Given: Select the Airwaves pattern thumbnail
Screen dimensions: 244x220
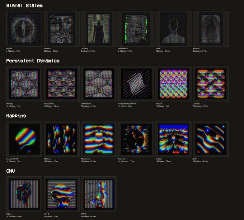Looking at the screenshot, I should pyautogui.click(x=174, y=84).
